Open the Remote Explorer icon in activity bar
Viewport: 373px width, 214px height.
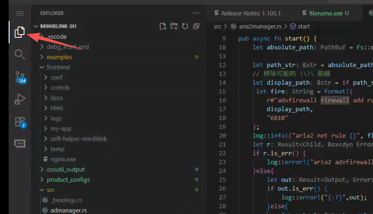point(19,143)
